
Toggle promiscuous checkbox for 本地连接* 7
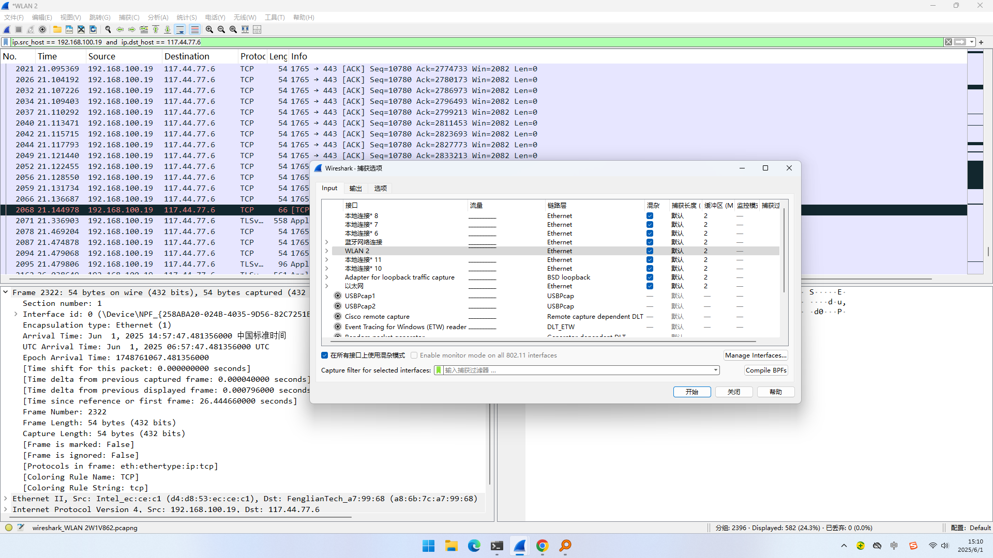(x=650, y=225)
